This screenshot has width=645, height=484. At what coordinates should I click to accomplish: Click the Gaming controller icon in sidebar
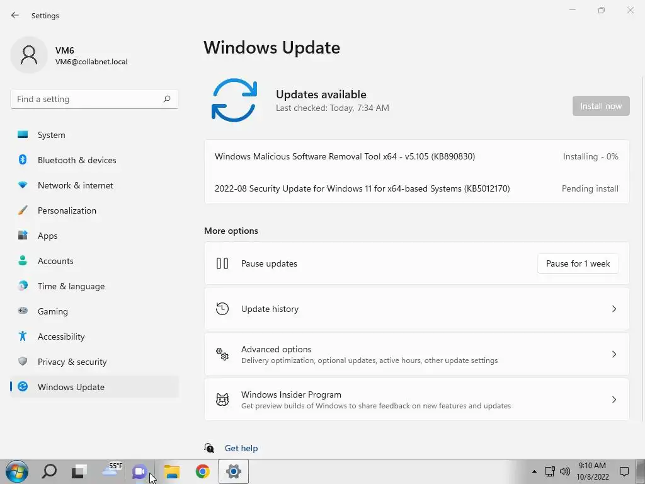[x=23, y=311]
